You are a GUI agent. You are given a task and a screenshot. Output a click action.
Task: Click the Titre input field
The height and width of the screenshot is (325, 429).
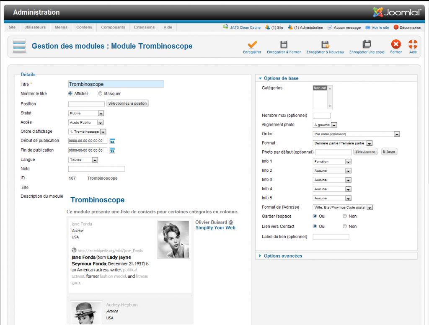click(x=116, y=84)
